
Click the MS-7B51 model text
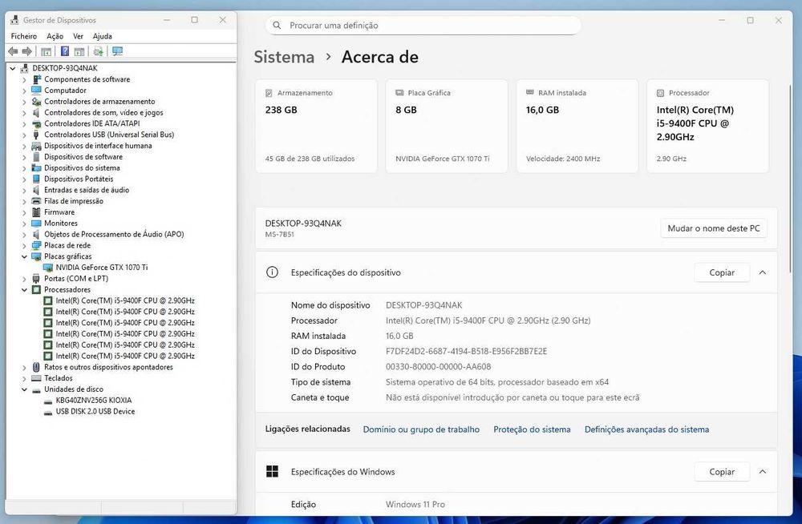(279, 235)
